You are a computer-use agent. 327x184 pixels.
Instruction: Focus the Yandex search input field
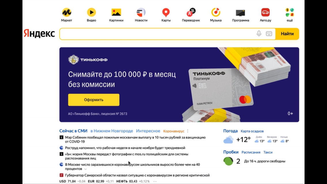[157, 34]
